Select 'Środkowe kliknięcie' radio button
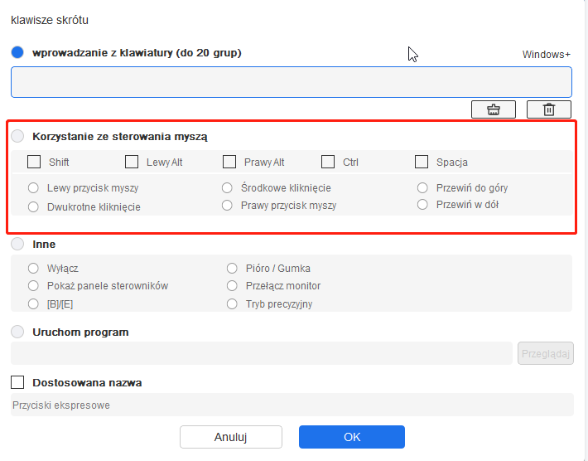Image resolution: width=588 pixels, height=461 pixels. (x=227, y=187)
